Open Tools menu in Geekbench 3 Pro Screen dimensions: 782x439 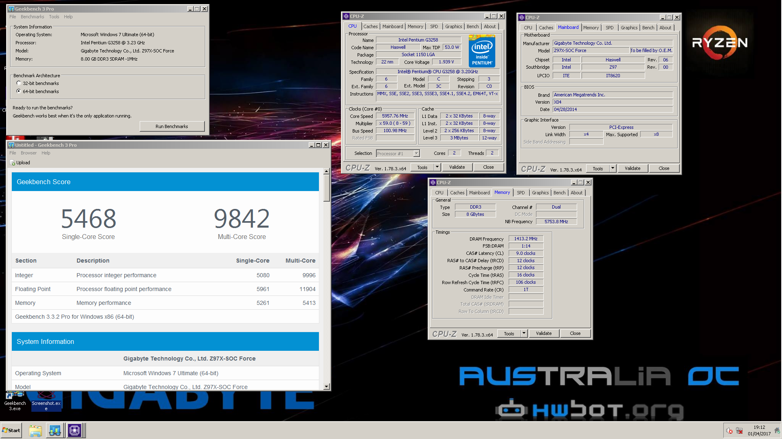pyautogui.click(x=54, y=17)
